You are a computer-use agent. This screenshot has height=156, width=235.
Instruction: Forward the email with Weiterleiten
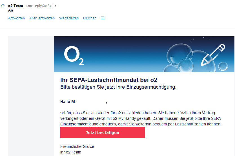coord(69,18)
